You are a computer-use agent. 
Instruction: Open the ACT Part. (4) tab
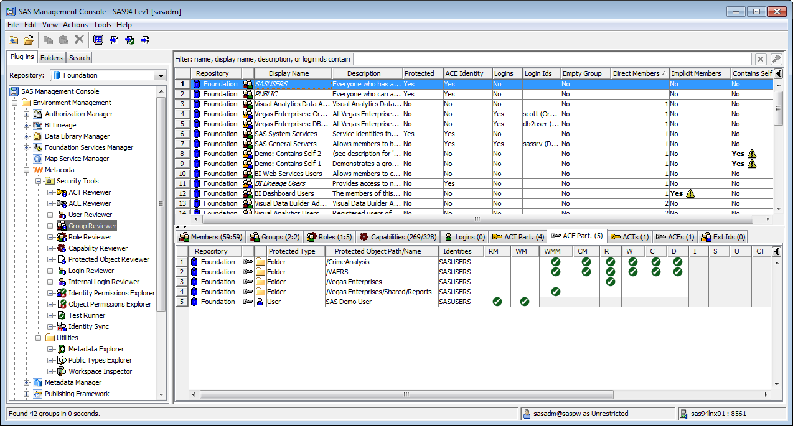click(x=518, y=237)
